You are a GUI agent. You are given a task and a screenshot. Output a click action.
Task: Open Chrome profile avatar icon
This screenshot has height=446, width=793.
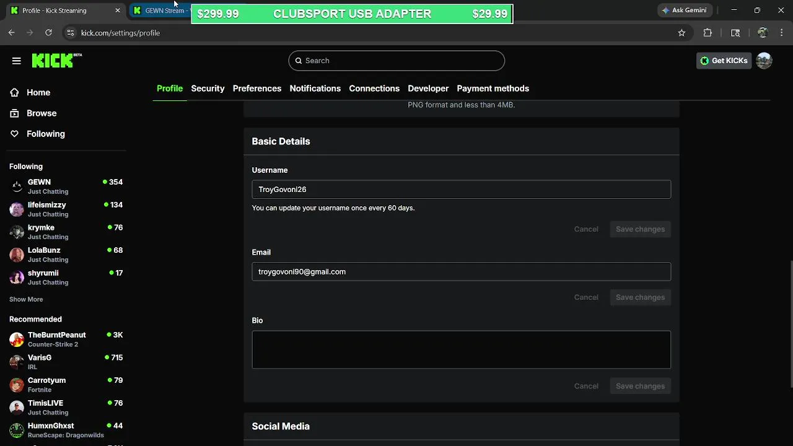763,33
